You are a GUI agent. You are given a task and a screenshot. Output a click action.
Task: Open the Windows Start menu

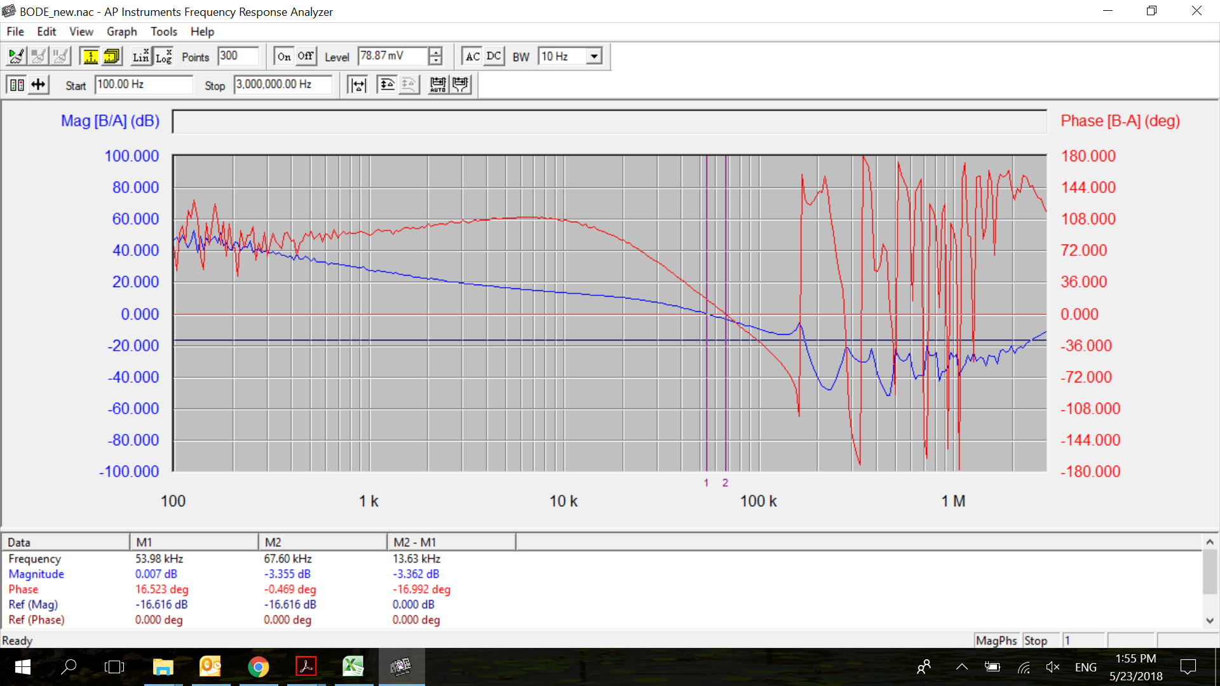pyautogui.click(x=23, y=667)
